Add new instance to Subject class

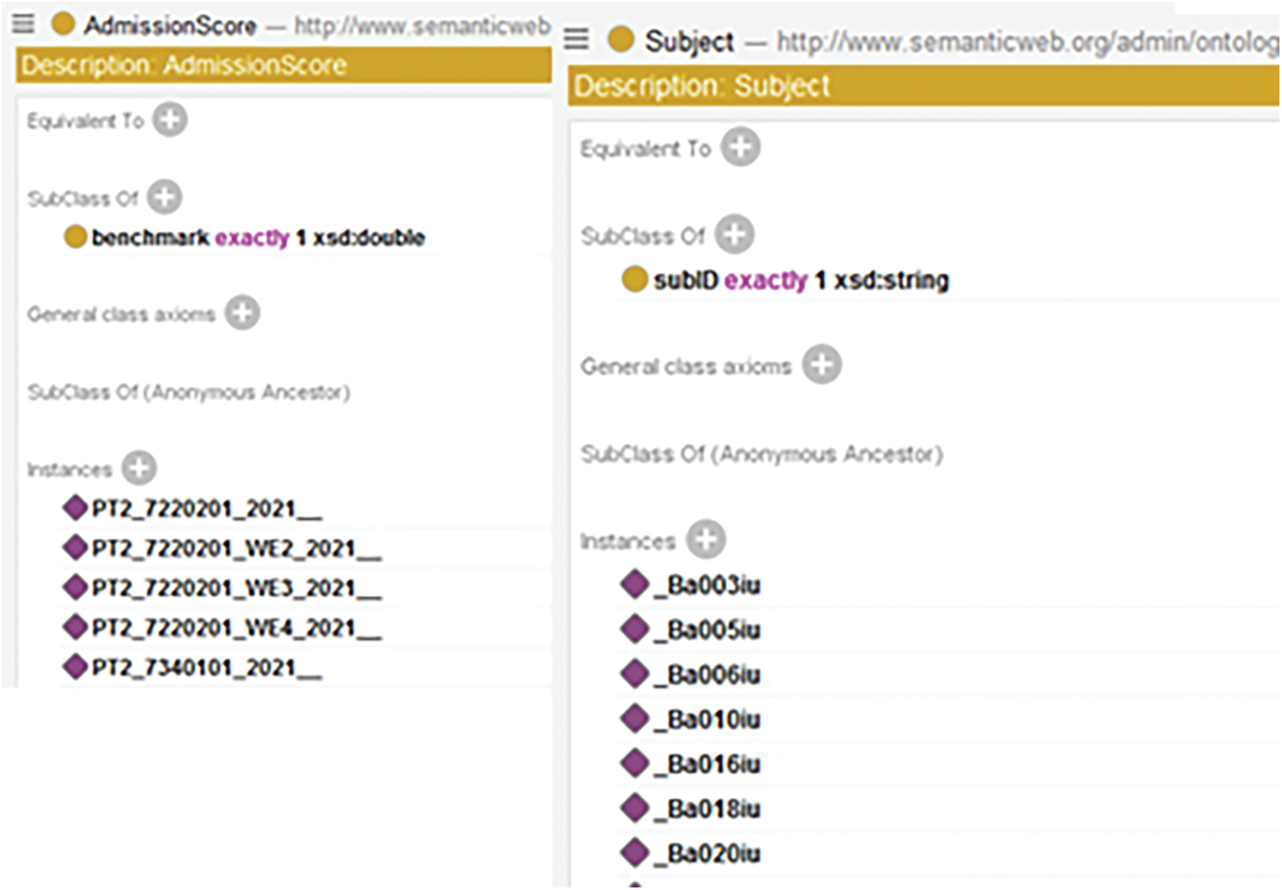706,540
